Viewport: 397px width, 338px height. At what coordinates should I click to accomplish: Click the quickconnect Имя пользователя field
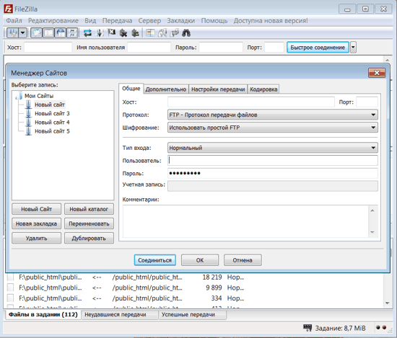149,48
